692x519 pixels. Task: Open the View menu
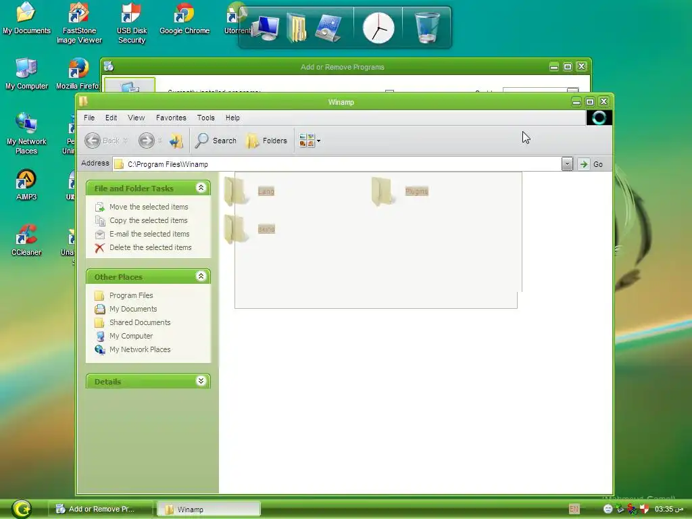pyautogui.click(x=137, y=118)
